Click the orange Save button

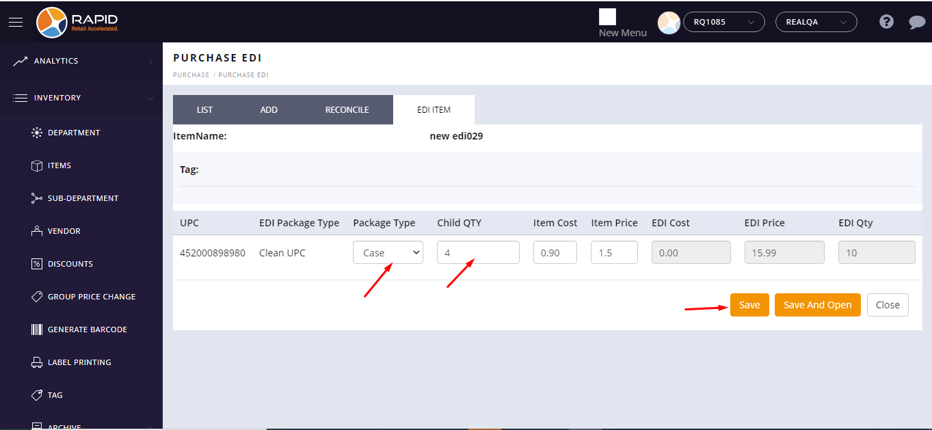pos(749,305)
